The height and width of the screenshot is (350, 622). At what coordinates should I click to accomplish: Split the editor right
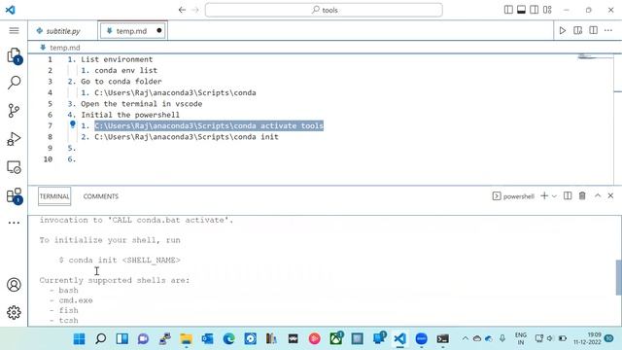[x=594, y=30]
